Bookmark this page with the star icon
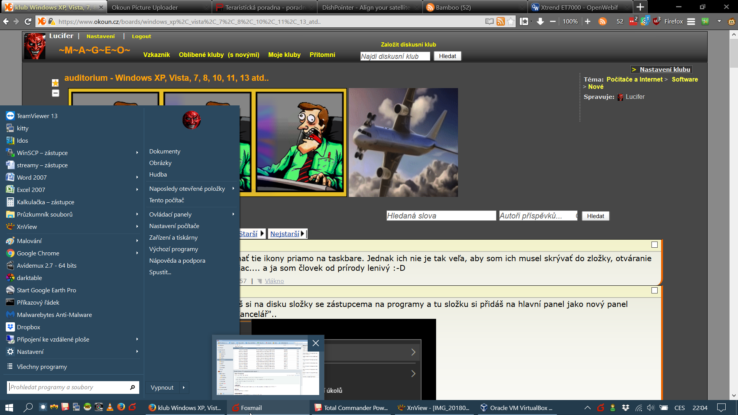The image size is (738, 415). (511, 22)
